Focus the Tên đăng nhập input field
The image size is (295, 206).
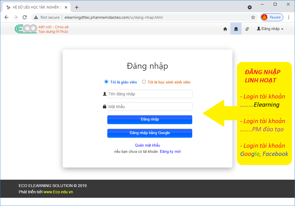150,94
